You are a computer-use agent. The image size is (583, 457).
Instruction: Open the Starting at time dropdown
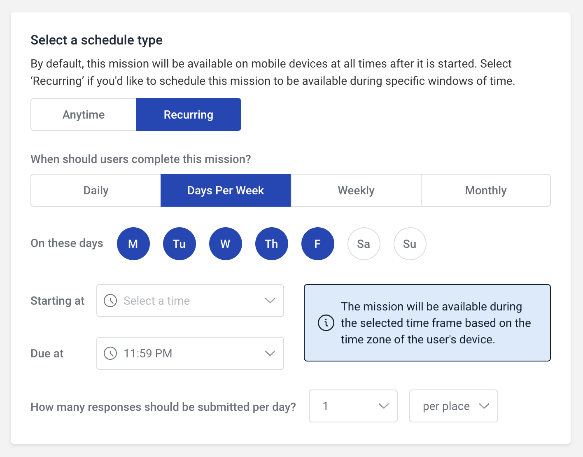(190, 301)
